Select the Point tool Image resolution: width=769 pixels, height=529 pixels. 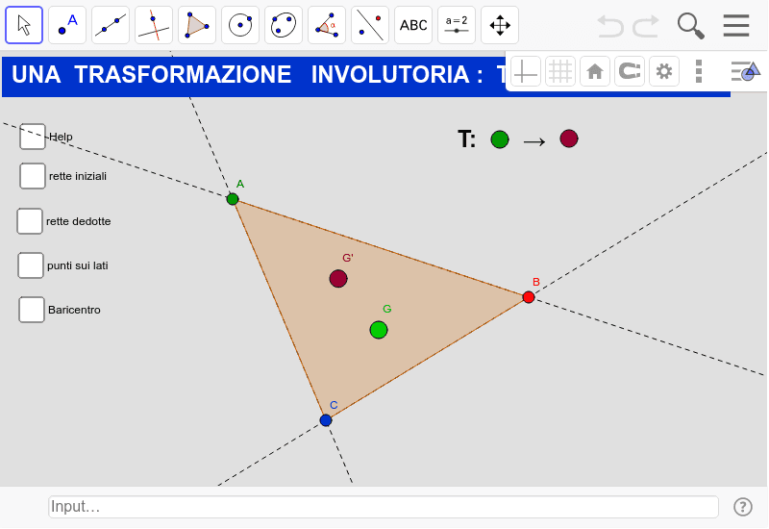pos(67,25)
